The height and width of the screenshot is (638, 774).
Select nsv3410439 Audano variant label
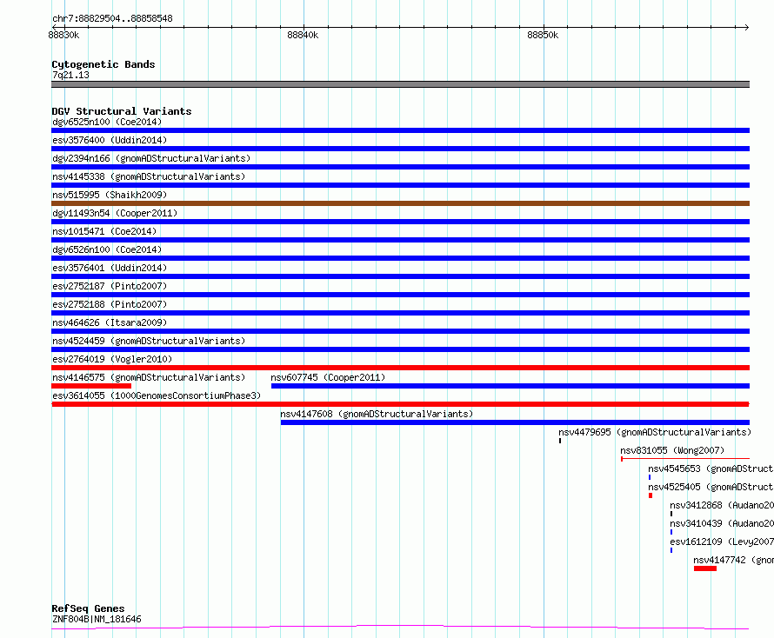[722, 523]
